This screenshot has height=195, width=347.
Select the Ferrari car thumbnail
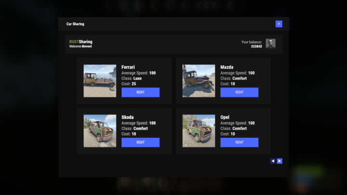pyautogui.click(x=100, y=81)
